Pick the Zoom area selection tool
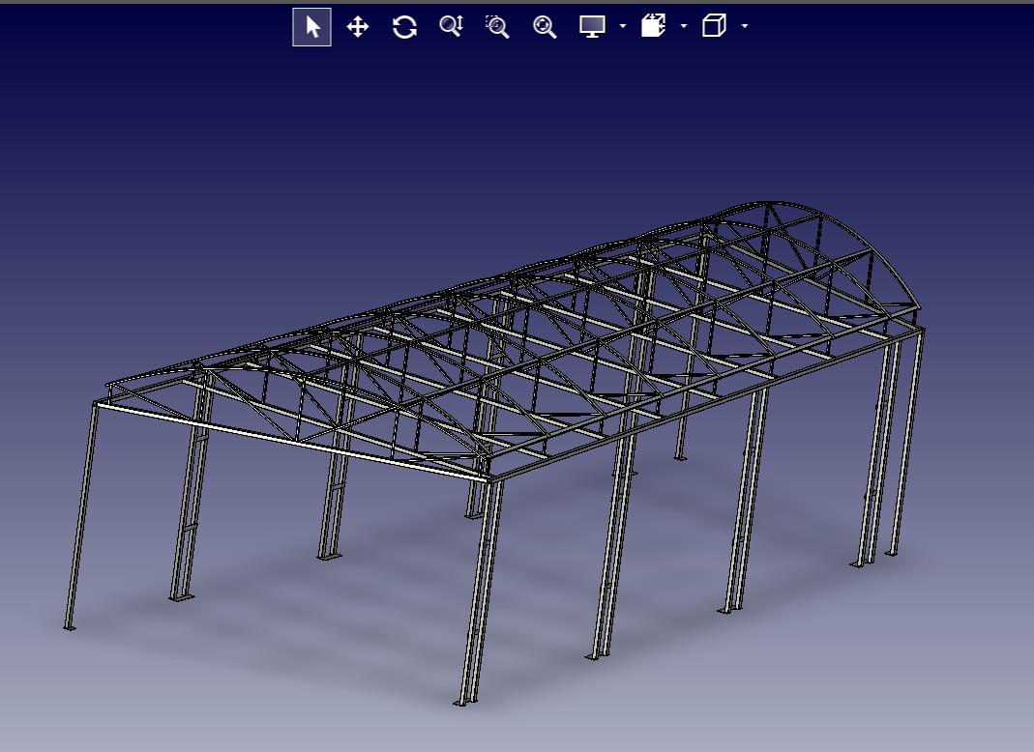This screenshot has width=1034, height=752. (x=497, y=27)
